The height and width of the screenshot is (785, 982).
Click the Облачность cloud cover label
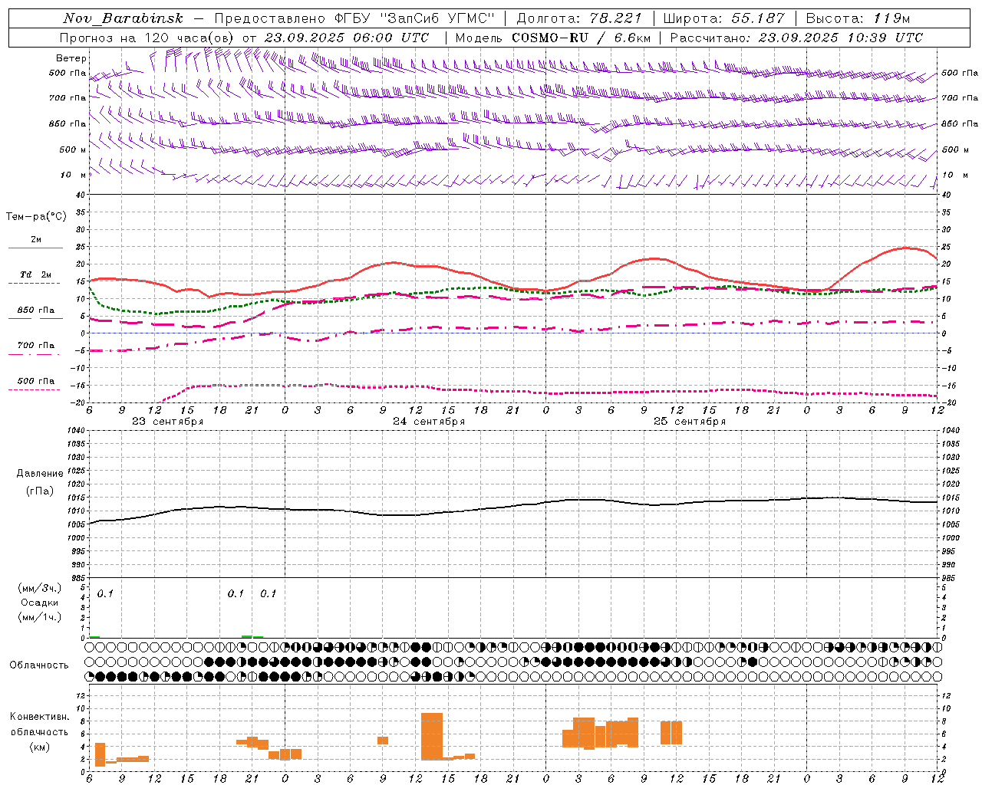tap(39, 665)
